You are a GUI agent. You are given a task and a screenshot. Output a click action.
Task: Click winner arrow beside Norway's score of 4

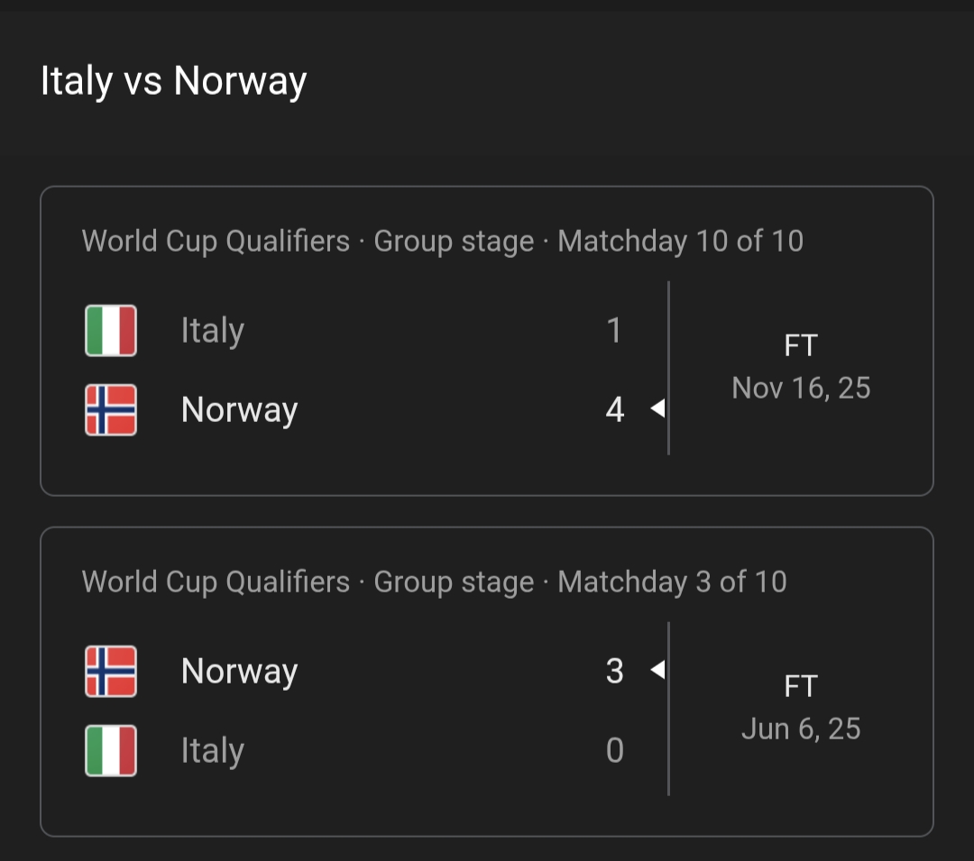(x=657, y=409)
